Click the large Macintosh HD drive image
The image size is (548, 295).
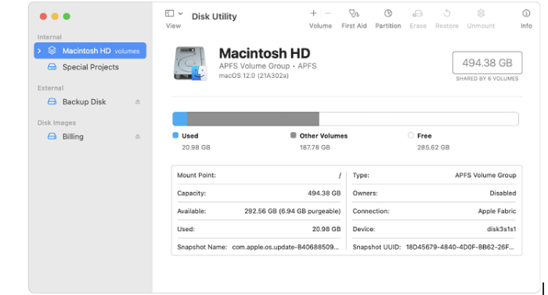(x=190, y=63)
